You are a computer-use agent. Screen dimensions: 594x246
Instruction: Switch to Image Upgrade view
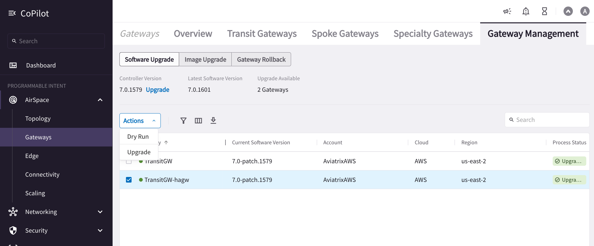[x=205, y=59]
